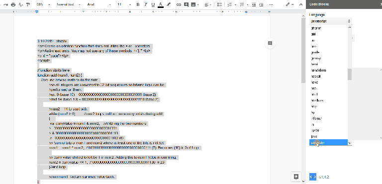
Task: Click the '//function starts here' comment line
Action: [x=54, y=70]
